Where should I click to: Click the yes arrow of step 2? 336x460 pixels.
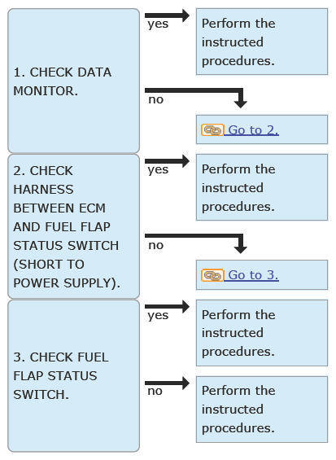pyautogui.click(x=167, y=161)
